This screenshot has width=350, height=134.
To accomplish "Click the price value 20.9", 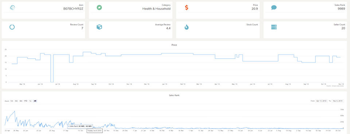I will (255, 9).
